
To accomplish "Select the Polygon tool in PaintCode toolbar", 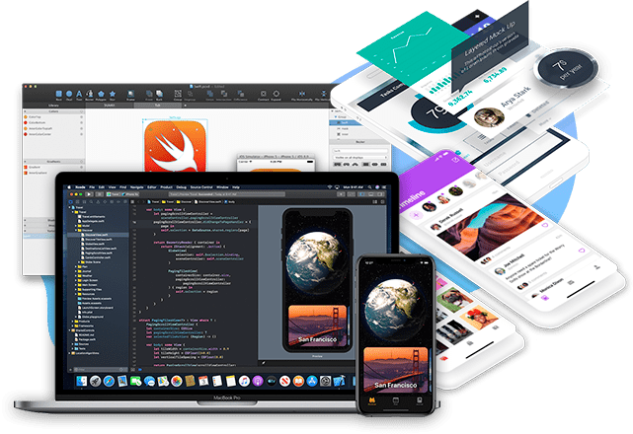I will pyautogui.click(x=101, y=94).
